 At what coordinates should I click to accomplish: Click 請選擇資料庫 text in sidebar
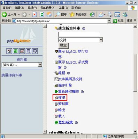click(x=12, y=75)
